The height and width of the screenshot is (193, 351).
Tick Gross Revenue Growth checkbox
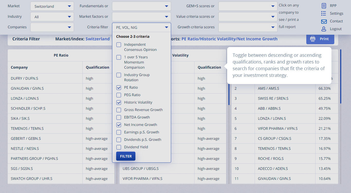[x=119, y=110]
